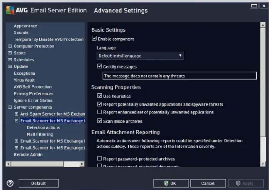This screenshot has width=269, height=190.
Task: Open Detection actions subitem
Action: [x=43, y=127]
